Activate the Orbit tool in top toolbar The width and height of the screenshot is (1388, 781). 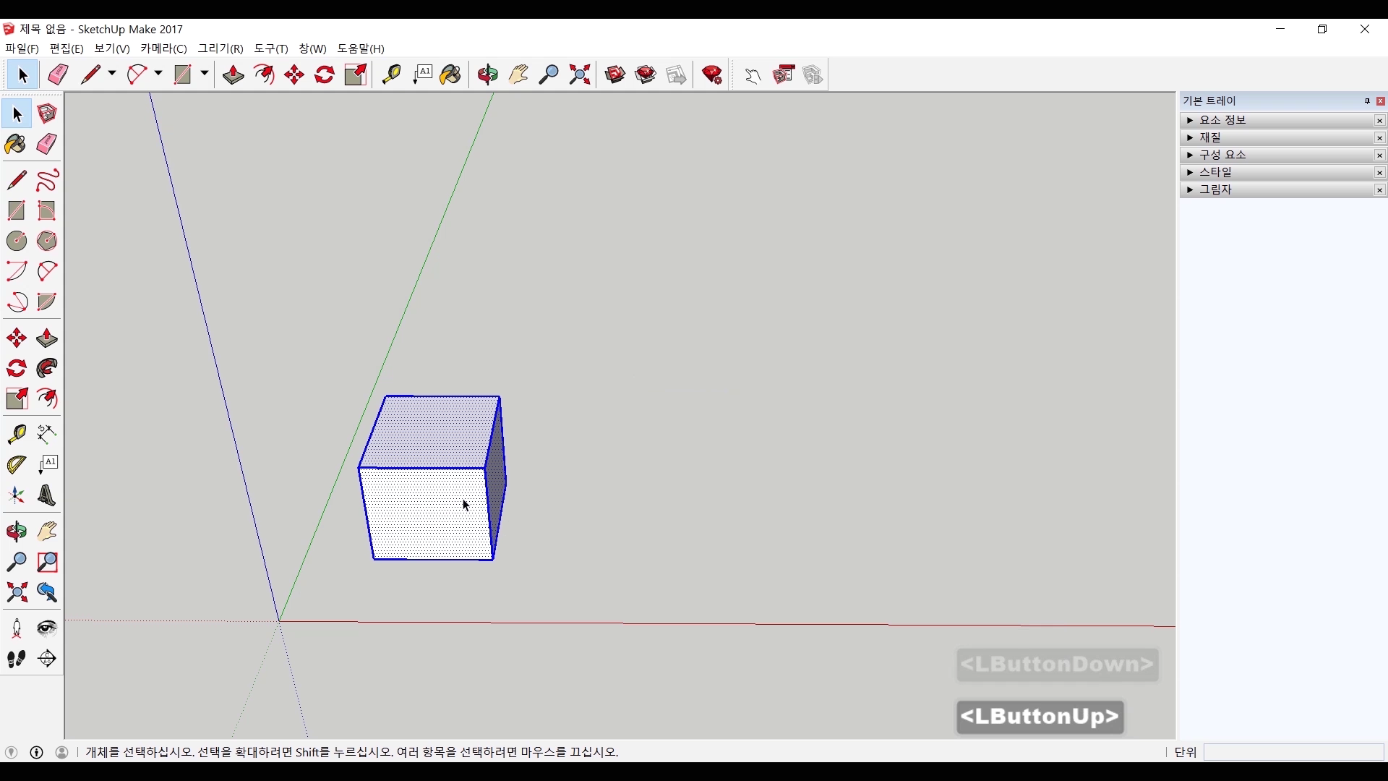(x=488, y=74)
